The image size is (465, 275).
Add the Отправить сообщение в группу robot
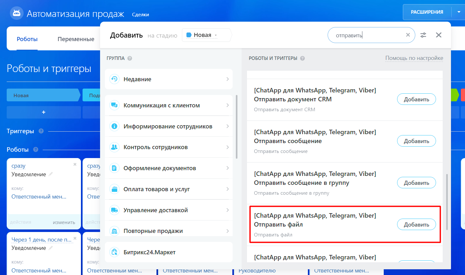click(x=416, y=183)
